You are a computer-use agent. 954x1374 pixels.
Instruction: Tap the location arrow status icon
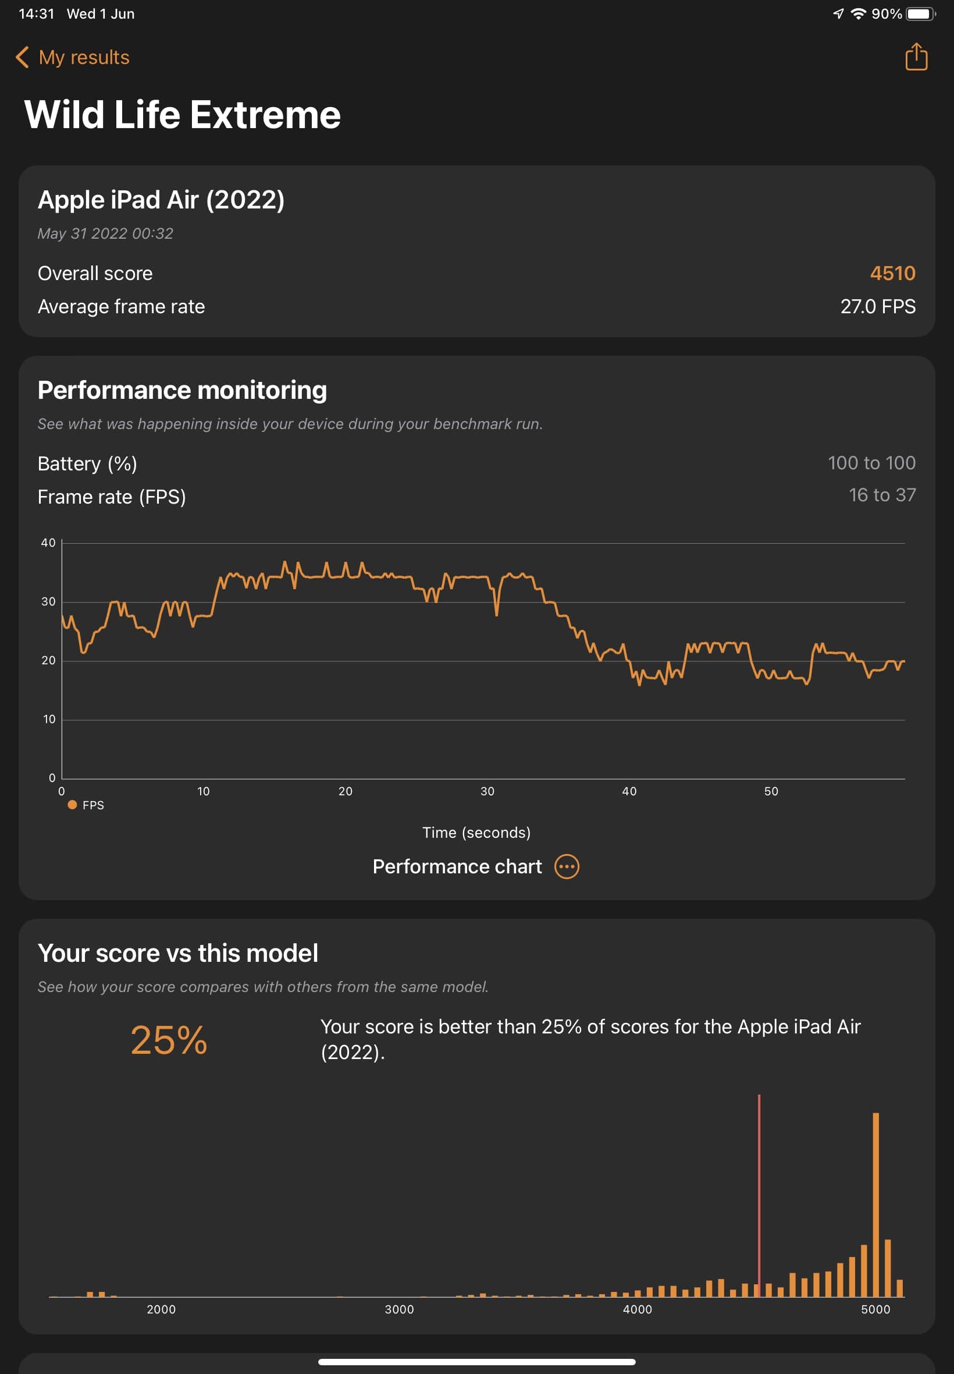[x=839, y=14]
